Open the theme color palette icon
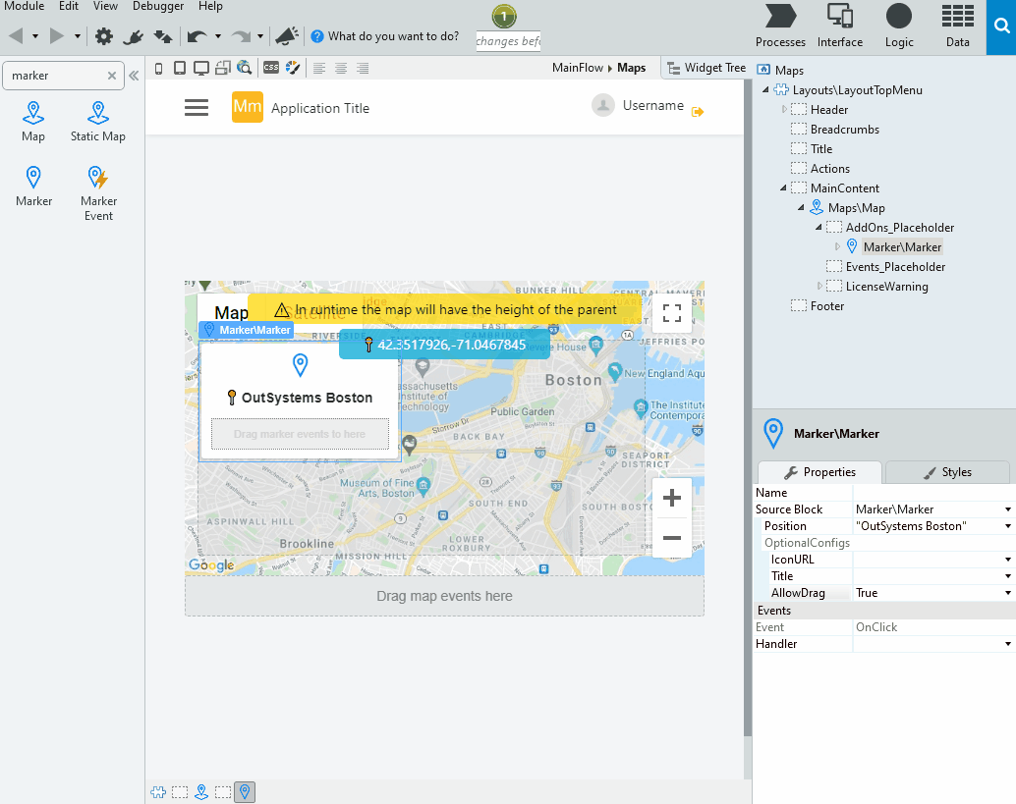The image size is (1016, 804). point(293,68)
